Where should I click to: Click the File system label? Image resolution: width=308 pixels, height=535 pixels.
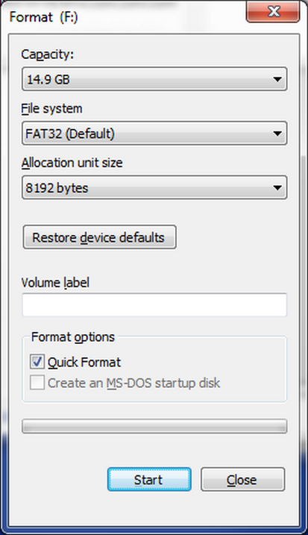51,109
